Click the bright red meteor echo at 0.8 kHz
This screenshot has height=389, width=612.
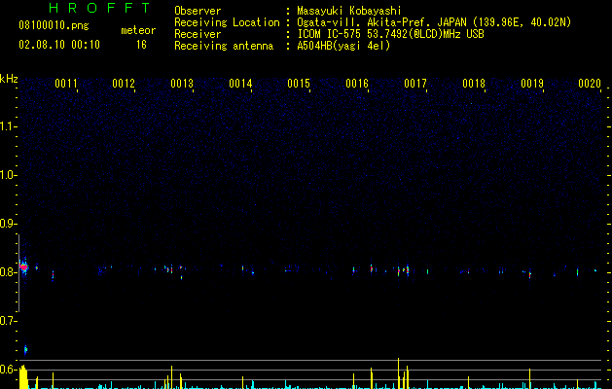coord(23,267)
